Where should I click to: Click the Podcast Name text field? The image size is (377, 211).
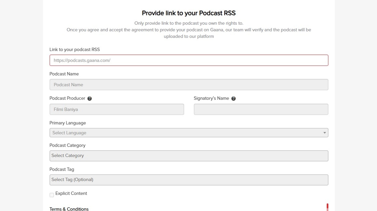click(x=188, y=85)
